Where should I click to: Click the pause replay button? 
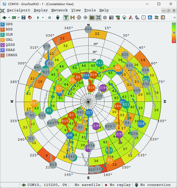50,18
